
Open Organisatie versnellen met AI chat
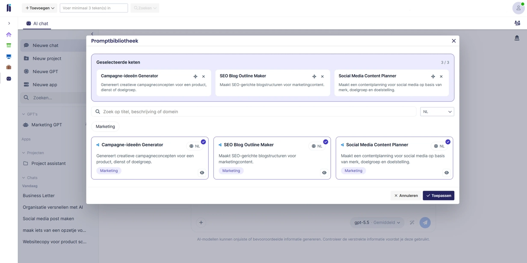(54, 207)
